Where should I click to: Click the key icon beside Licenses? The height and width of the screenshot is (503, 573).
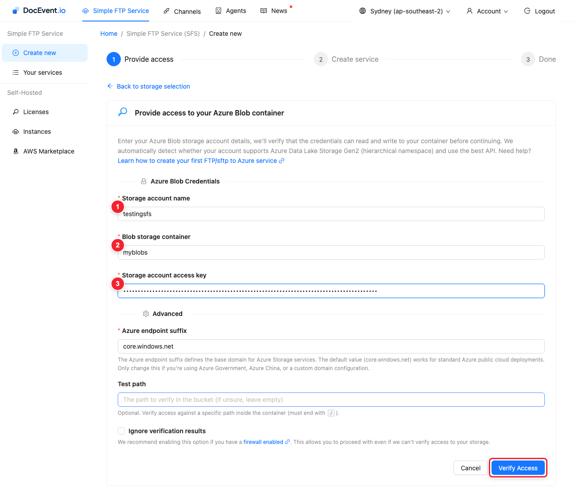16,112
